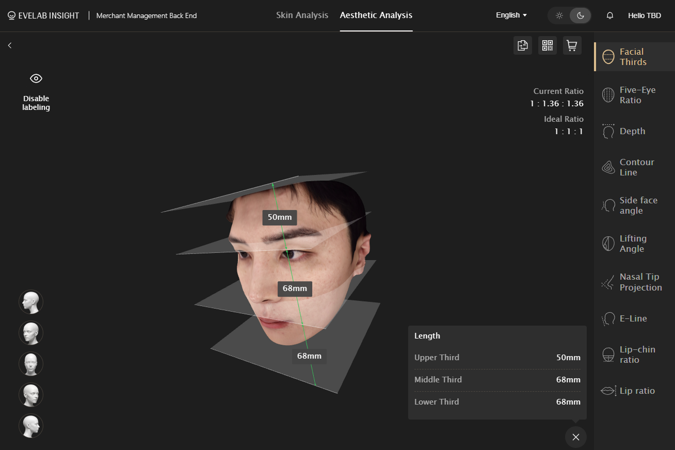This screenshot has width=675, height=450.
Task: Click Merchant Management Back End title
Action: pos(147,15)
